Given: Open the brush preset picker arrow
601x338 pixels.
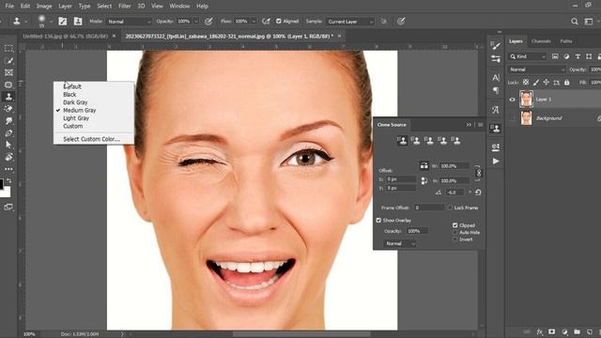Looking at the screenshot, I should tap(51, 22).
